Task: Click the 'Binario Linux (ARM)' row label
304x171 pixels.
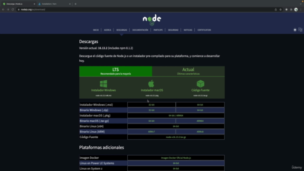Action: point(92,132)
